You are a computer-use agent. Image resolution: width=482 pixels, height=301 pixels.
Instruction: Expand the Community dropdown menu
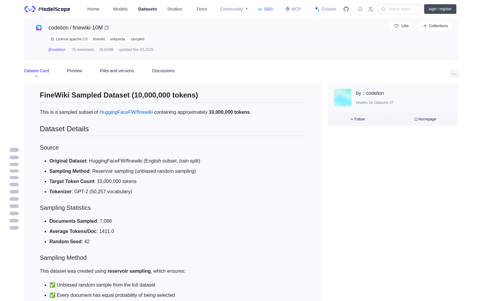coord(234,9)
